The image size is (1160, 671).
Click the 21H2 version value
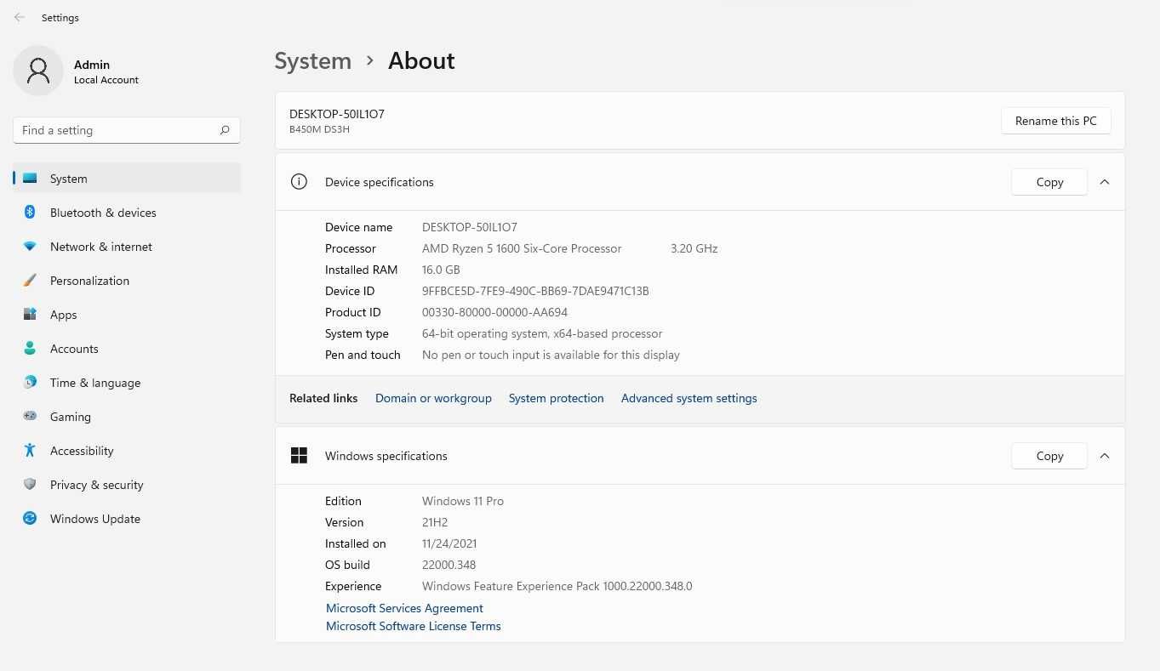(x=435, y=522)
